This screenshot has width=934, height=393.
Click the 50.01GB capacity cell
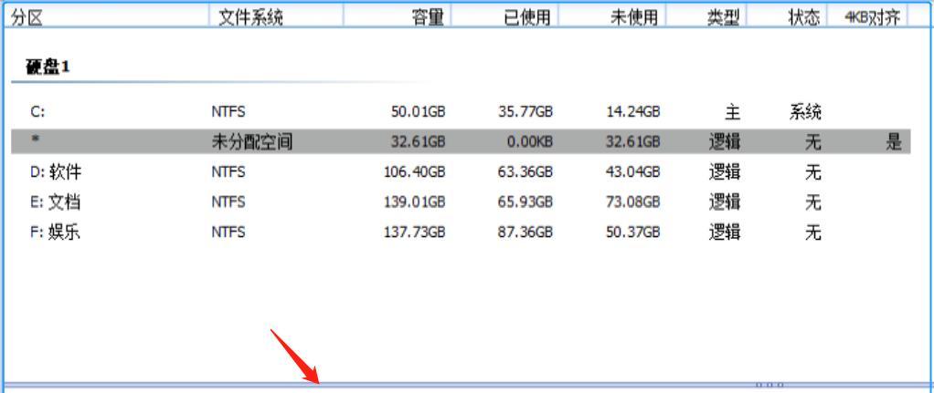[x=419, y=112]
